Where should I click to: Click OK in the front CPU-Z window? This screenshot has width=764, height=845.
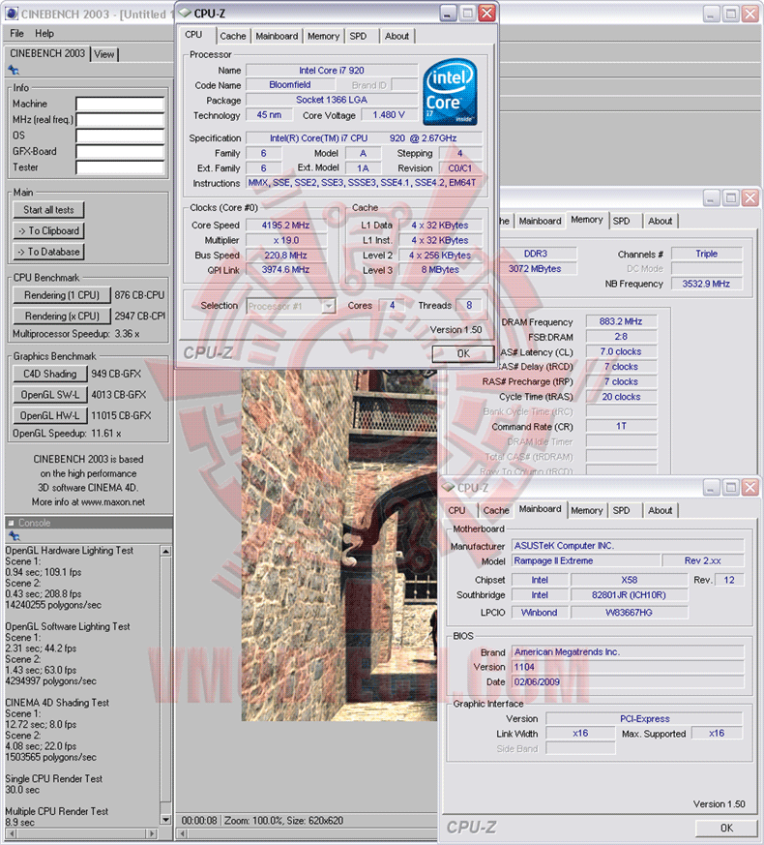pos(463,353)
